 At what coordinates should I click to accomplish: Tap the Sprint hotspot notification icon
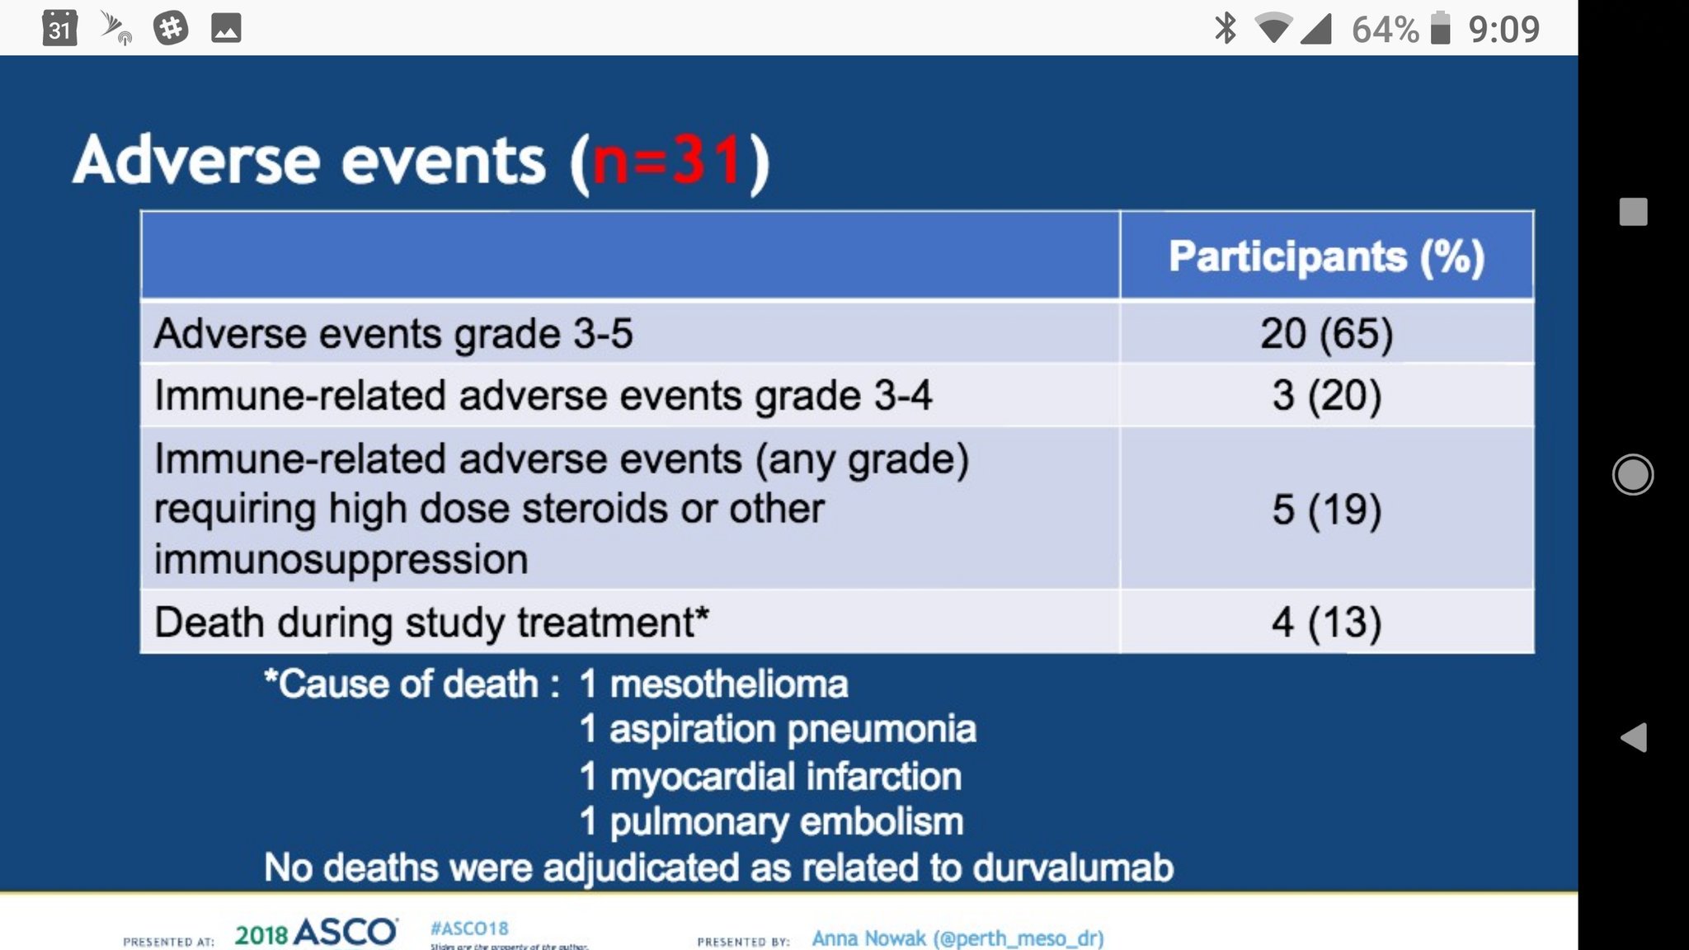click(115, 27)
